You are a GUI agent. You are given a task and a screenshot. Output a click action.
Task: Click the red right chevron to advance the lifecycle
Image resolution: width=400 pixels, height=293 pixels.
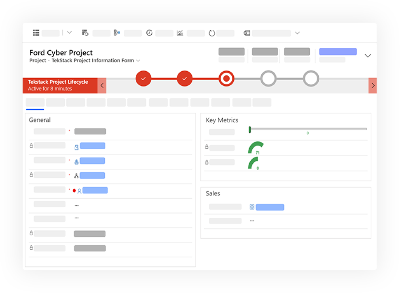tap(372, 85)
